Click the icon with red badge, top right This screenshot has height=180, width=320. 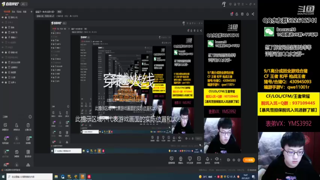coord(232,14)
